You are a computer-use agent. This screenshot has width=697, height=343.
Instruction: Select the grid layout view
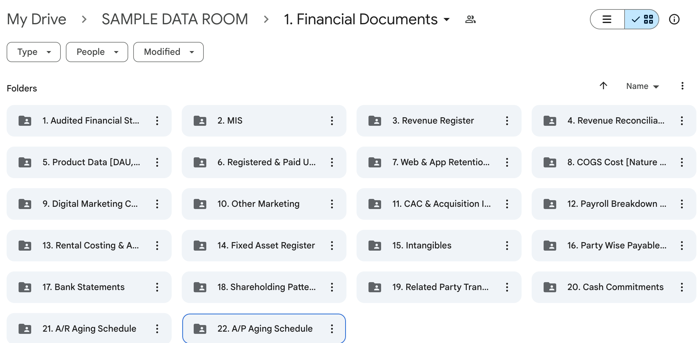tap(642, 20)
